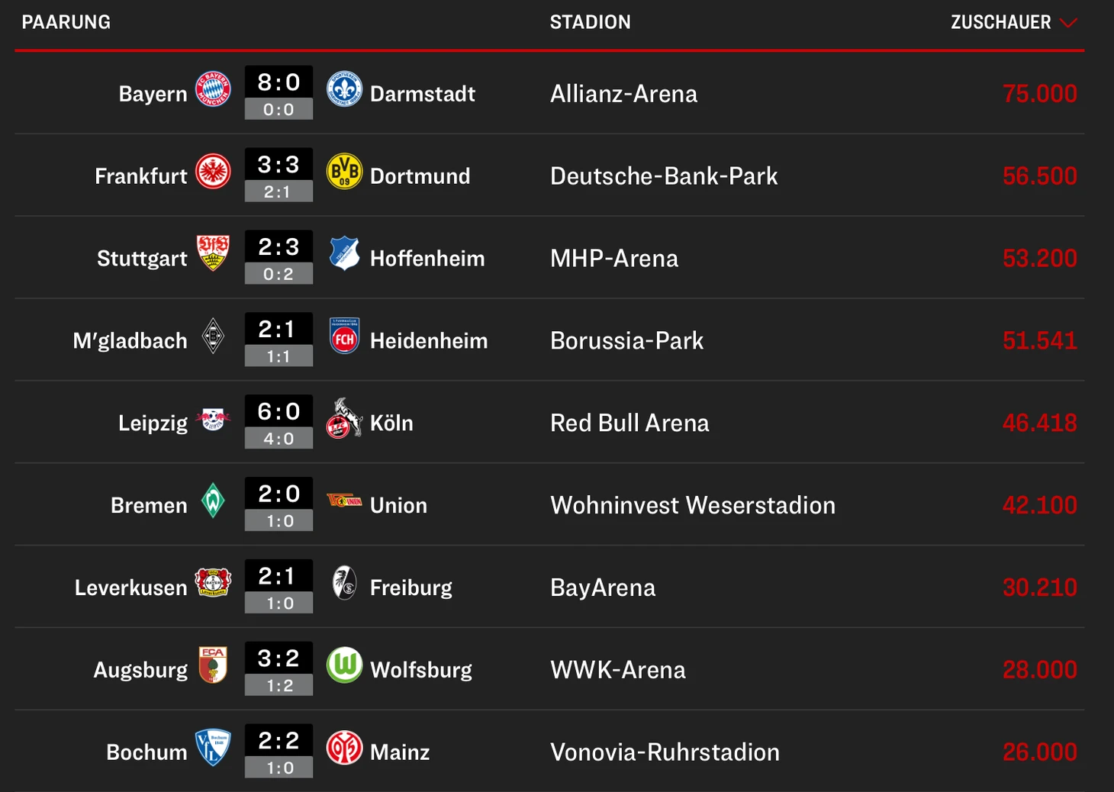Open the Frankfurt vs Dortmund 3:3 score
Viewport: 1114px width, 792px height.
pyautogui.click(x=278, y=166)
